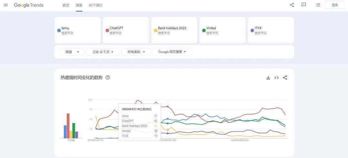Edit the Bank holidays 2023 term card
The height and width of the screenshot is (158, 348).
[x=174, y=30]
